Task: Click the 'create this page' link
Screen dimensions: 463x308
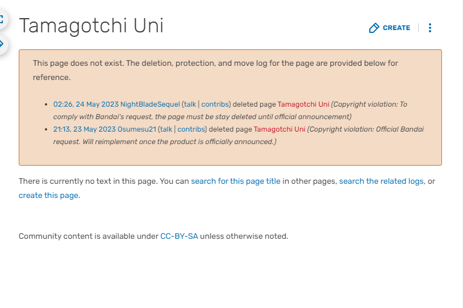Action: pos(48,196)
